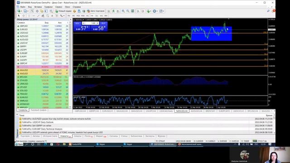Toggle chart shift icon

pos(143,11)
